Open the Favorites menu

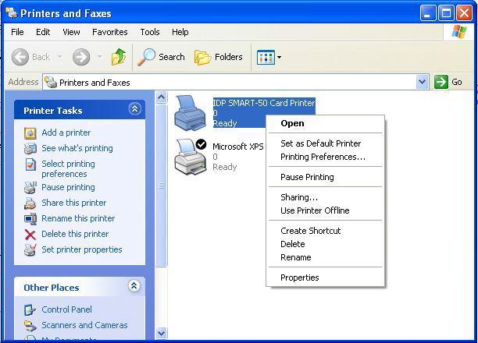pos(110,32)
